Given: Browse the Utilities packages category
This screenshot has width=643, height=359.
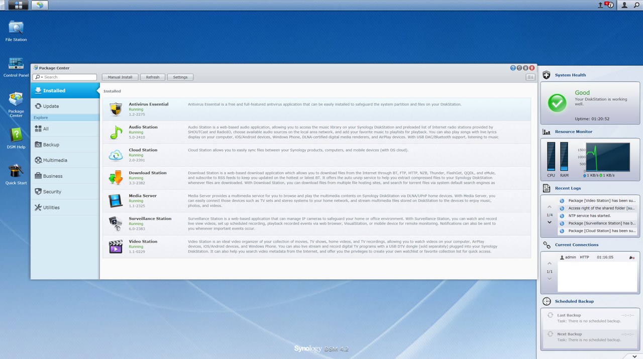Looking at the screenshot, I should [65, 207].
